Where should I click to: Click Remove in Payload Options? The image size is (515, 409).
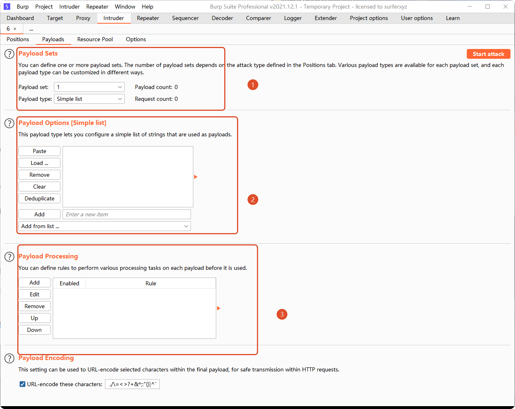pyautogui.click(x=39, y=175)
